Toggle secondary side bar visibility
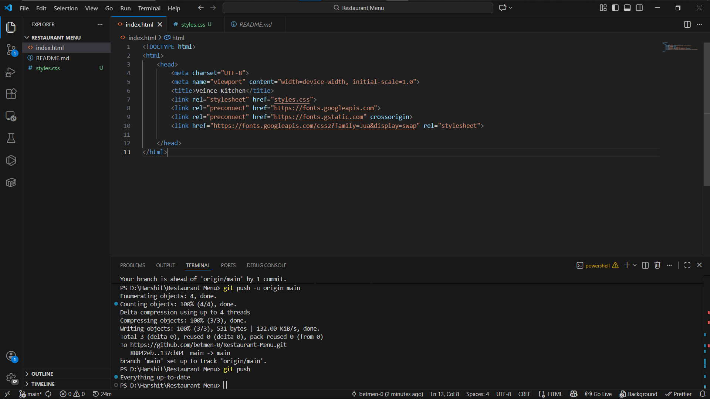Viewport: 710px width, 399px height. click(x=639, y=8)
